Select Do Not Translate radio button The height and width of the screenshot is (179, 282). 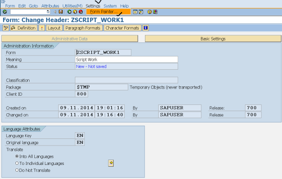pos(17,170)
